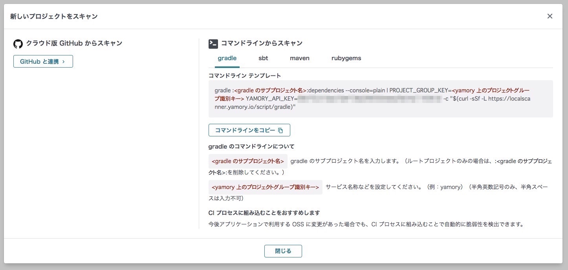
Task: Click the chevron arrow inside GitHub と連携
Action: pyautogui.click(x=63, y=62)
